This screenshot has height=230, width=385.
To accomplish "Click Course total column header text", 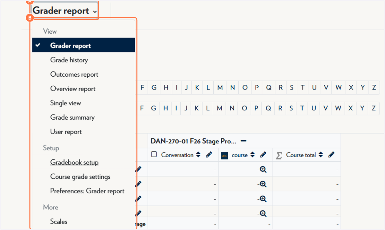I will pyautogui.click(x=301, y=155).
